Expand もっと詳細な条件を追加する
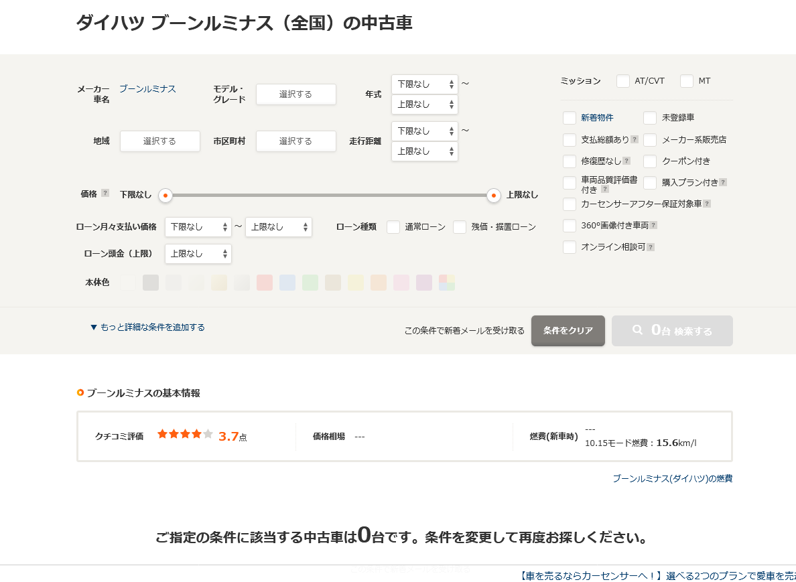This screenshot has width=796, height=582. click(x=147, y=328)
